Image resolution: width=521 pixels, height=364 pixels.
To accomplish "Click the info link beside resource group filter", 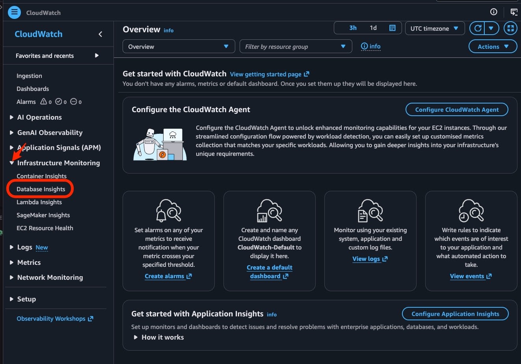I will 371,46.
